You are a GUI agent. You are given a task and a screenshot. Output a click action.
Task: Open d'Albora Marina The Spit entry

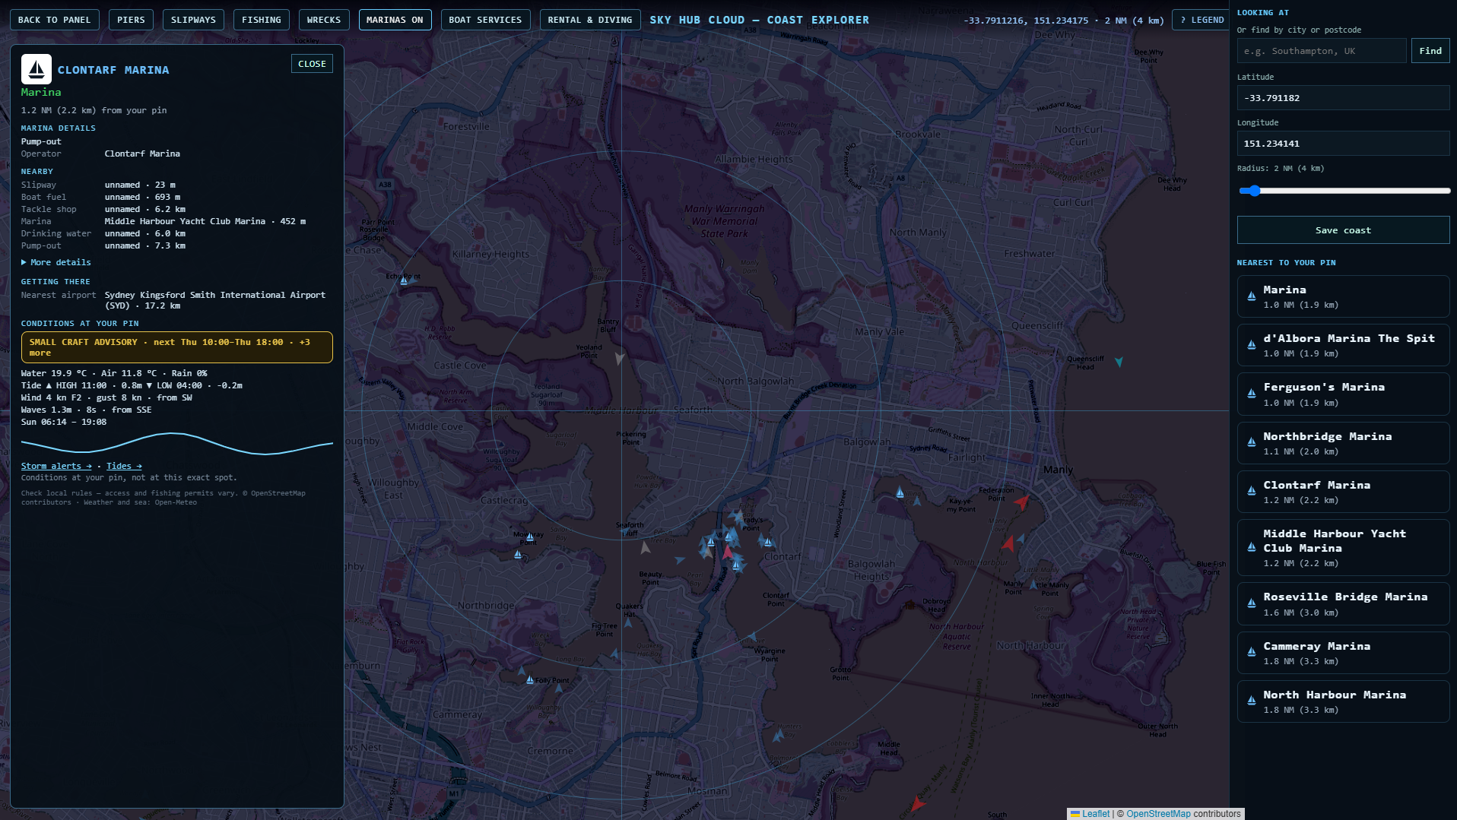[1343, 345]
